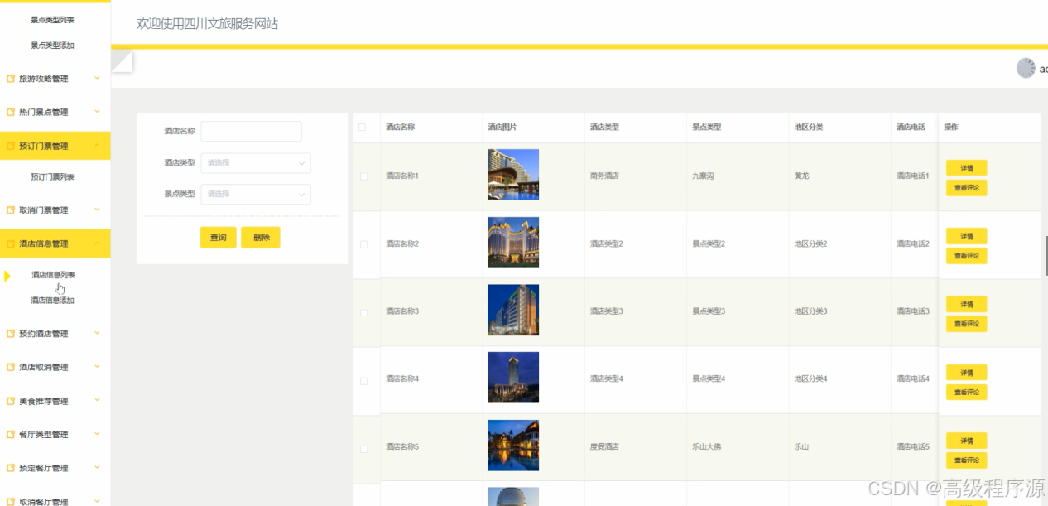
Task: Select the checkbox for 酒店名称5
Action: pyautogui.click(x=363, y=448)
